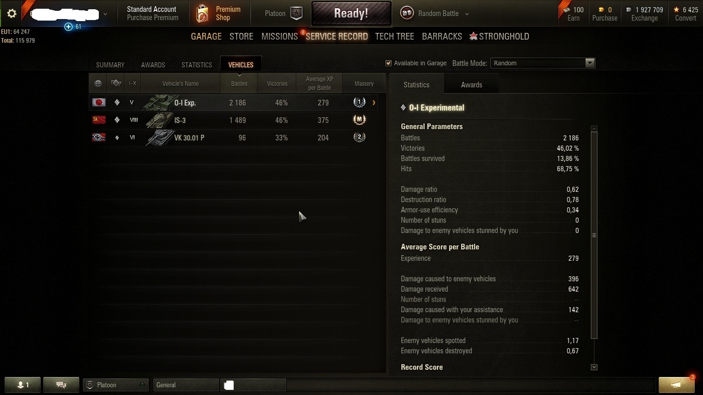Click scrollbar down arrow in statistics panel
The height and width of the screenshot is (395, 703).
pos(594,367)
